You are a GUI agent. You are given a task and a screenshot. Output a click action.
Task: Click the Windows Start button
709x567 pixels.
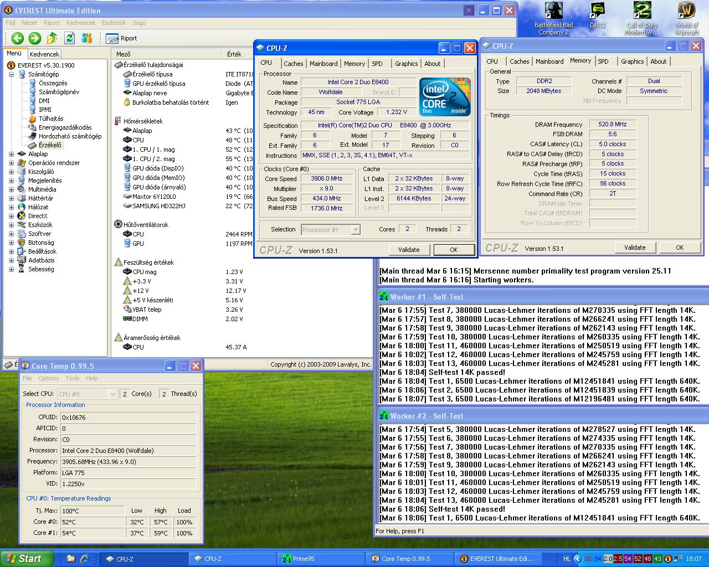click(27, 559)
